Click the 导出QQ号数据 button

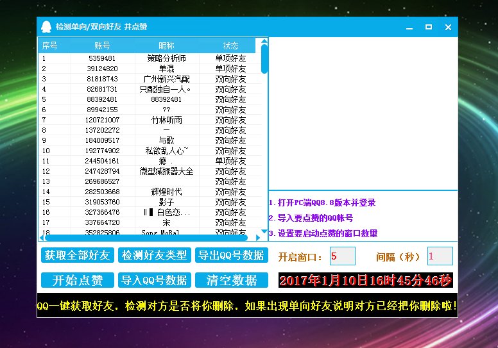click(x=232, y=255)
